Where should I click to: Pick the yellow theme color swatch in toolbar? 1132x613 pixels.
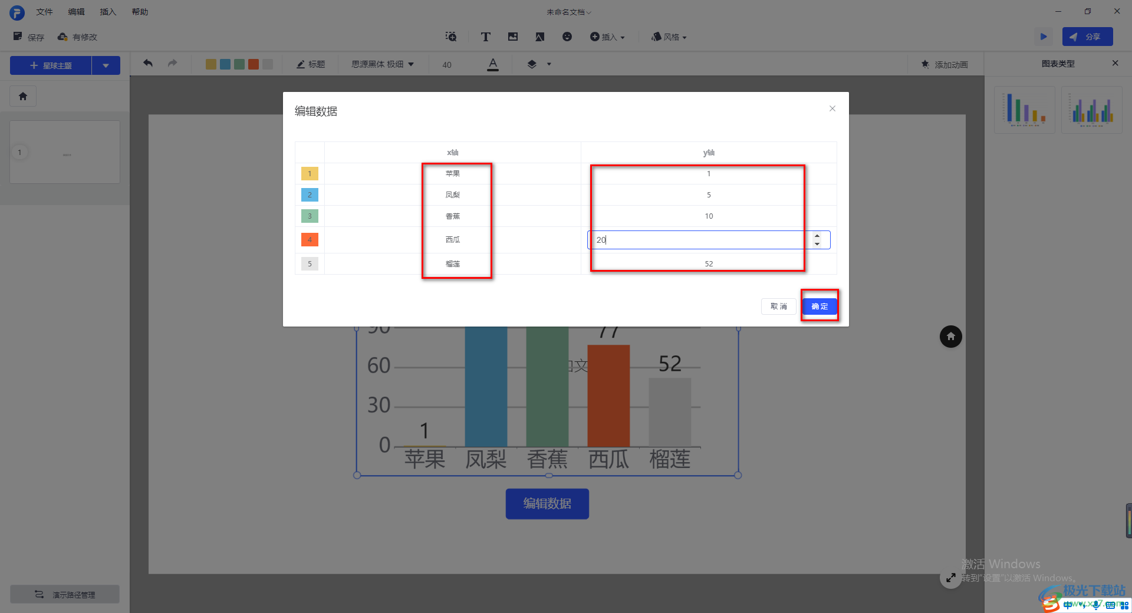(x=211, y=64)
